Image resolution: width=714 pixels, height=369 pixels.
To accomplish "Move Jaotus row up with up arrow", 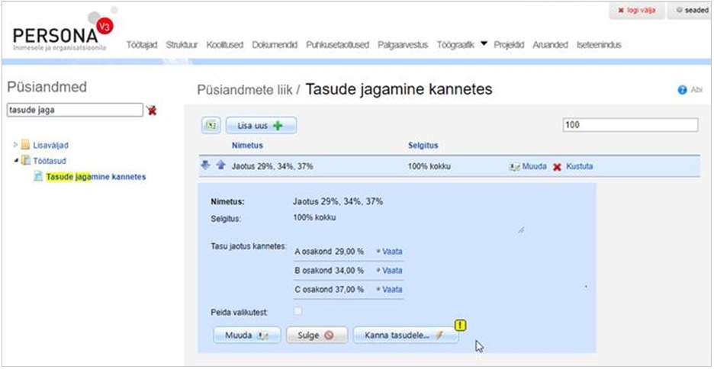I will click(x=220, y=165).
